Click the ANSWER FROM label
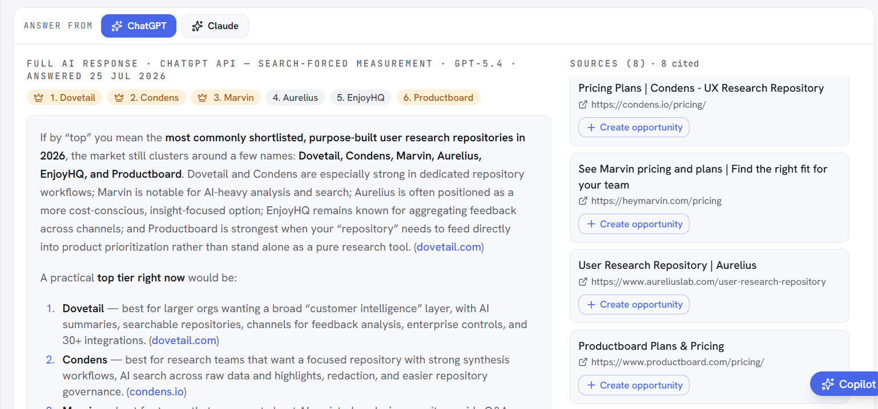The image size is (878, 409). pos(58,26)
